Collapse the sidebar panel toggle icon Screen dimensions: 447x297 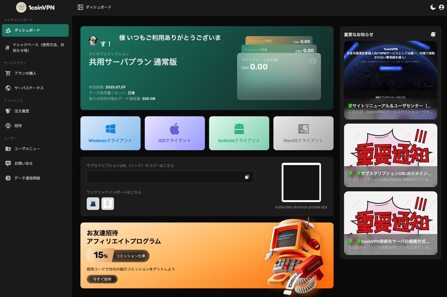point(80,7)
